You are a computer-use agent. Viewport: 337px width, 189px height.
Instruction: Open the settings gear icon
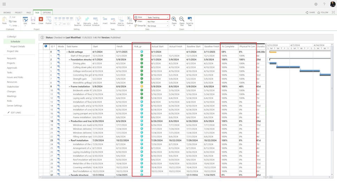click(316, 4)
